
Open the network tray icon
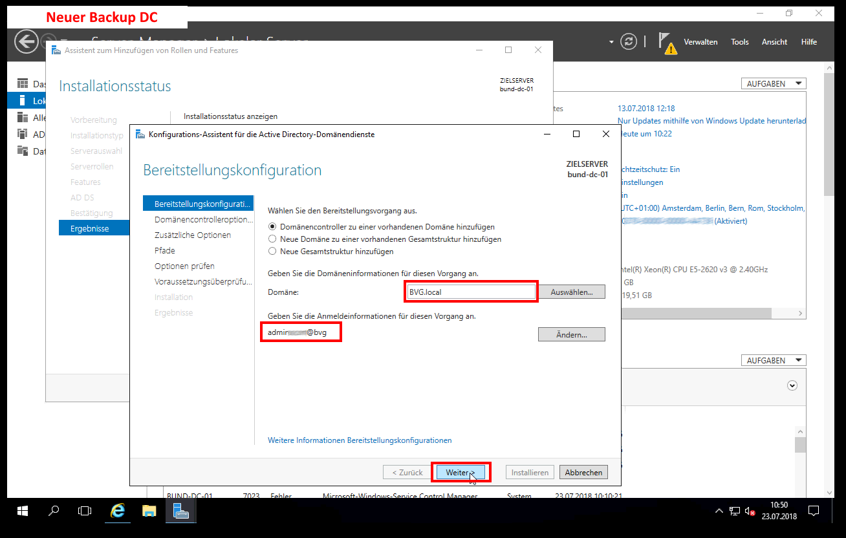click(x=735, y=511)
